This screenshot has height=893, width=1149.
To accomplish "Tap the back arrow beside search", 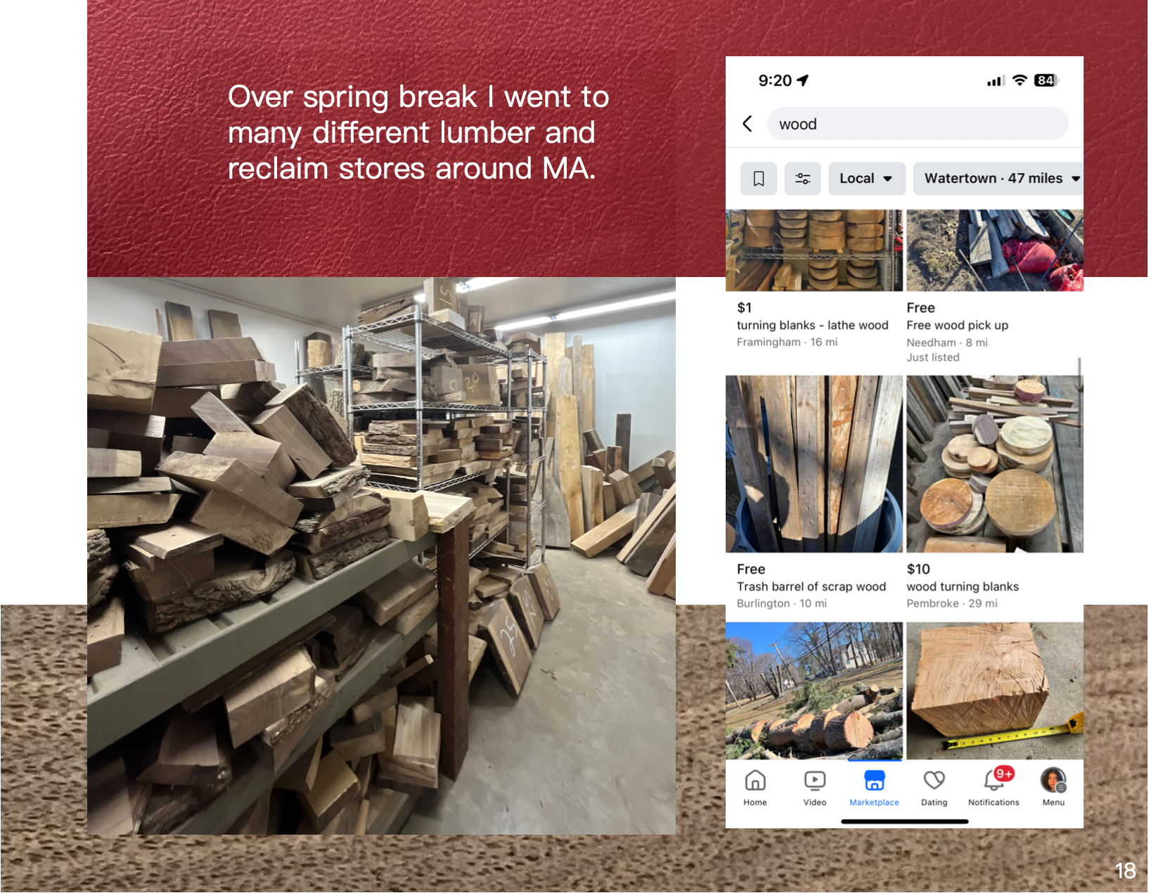I will point(747,124).
